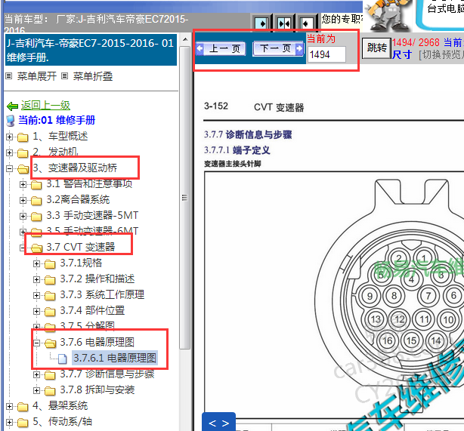
Task: Expand the 3.7.1规格 node
Action: [36, 263]
